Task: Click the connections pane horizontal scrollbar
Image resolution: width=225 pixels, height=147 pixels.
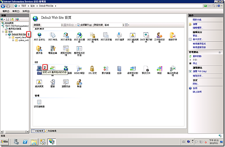Action: (x=15, y=132)
